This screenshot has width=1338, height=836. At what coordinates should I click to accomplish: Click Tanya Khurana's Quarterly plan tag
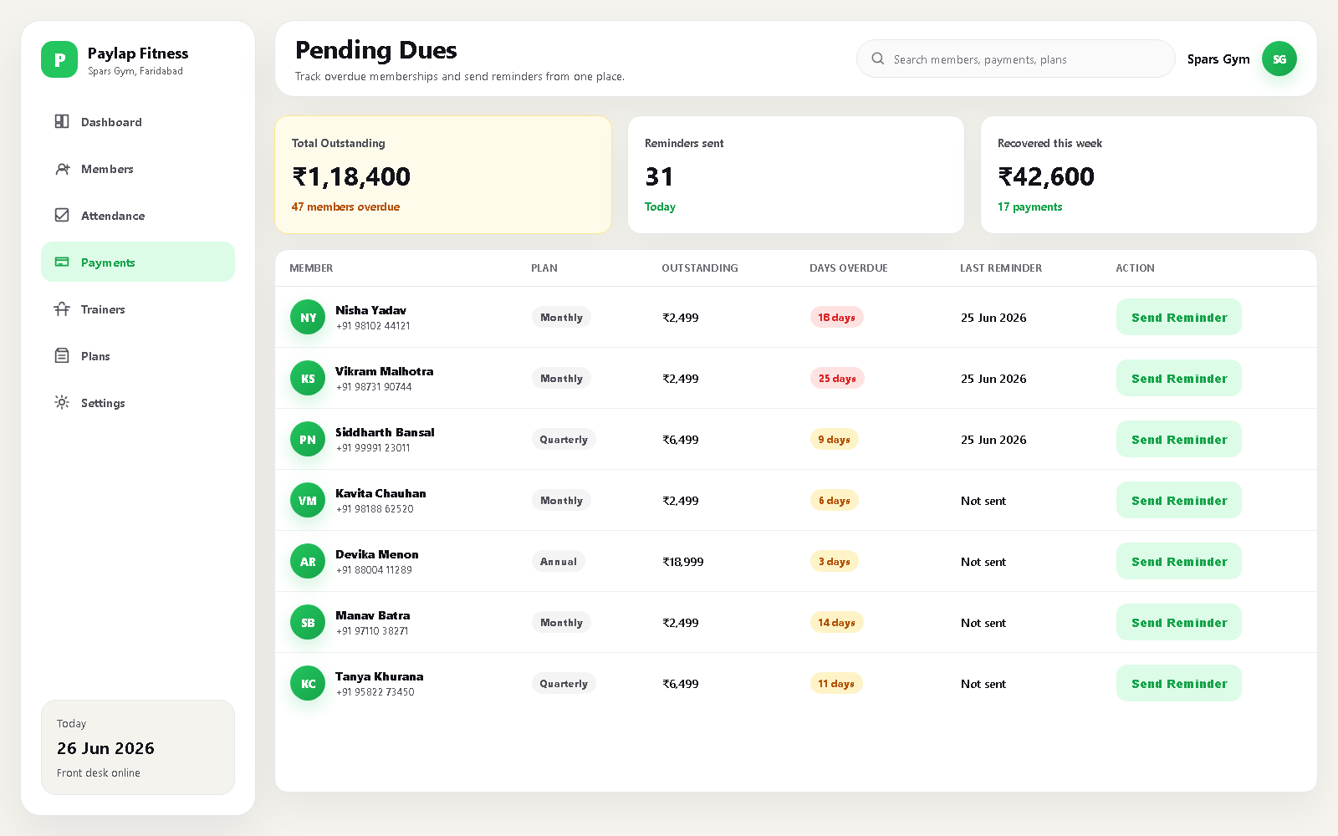[x=564, y=683]
